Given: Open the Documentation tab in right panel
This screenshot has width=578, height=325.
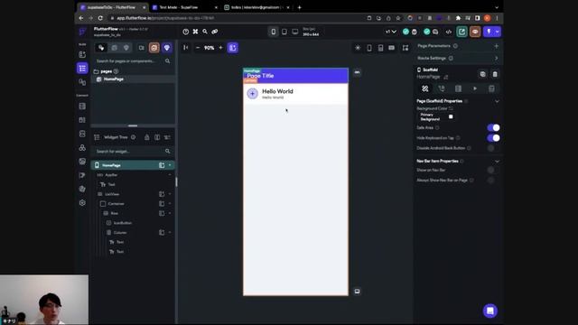Looking at the screenshot, I should pos(491,88).
